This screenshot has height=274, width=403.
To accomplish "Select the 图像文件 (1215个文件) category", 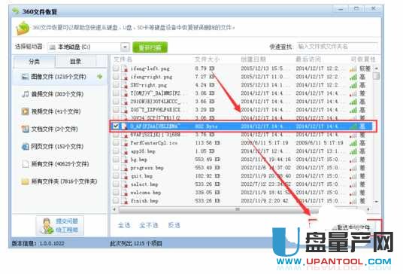I will (59, 77).
